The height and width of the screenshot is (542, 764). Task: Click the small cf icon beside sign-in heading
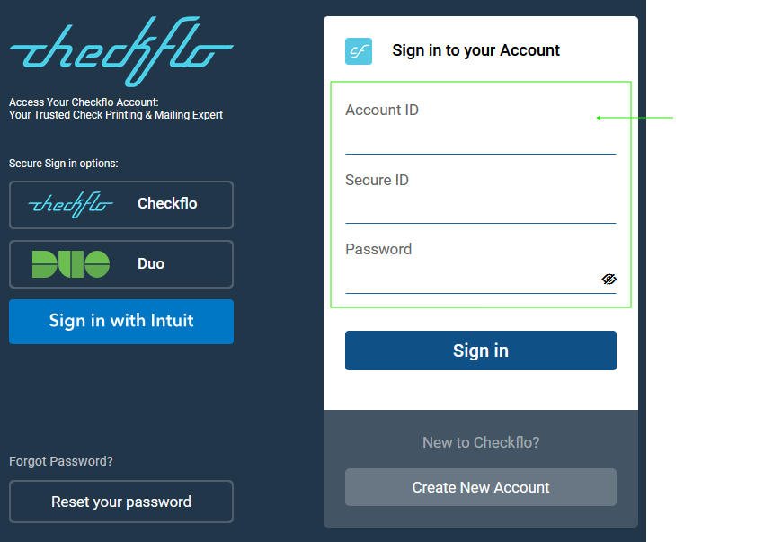(359, 51)
